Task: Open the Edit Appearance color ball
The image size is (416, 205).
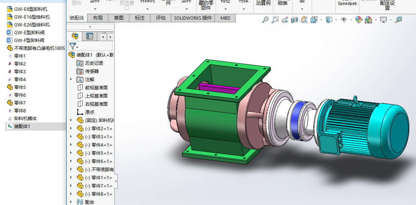Action: 358,20
